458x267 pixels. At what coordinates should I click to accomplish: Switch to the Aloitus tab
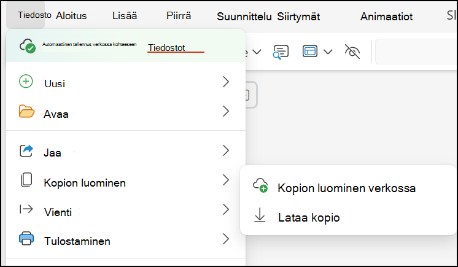click(x=71, y=16)
